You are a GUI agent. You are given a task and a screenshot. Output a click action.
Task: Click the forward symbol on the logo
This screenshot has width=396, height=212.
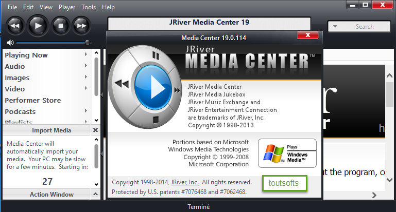tap(177, 90)
